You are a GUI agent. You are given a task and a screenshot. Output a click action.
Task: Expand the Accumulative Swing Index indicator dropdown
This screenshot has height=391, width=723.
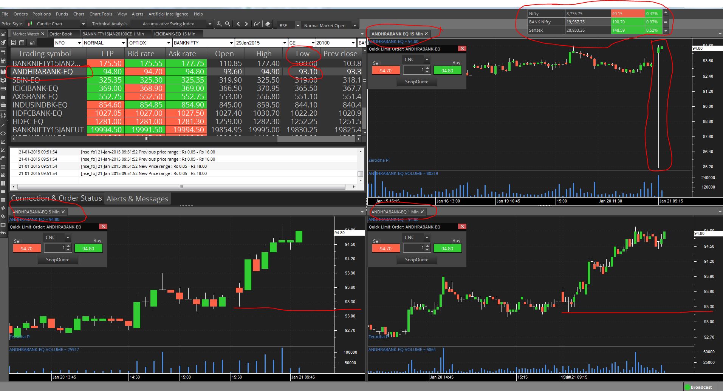pos(210,24)
